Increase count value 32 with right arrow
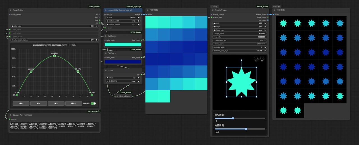The width and height of the screenshot is (359, 145). tap(139, 78)
